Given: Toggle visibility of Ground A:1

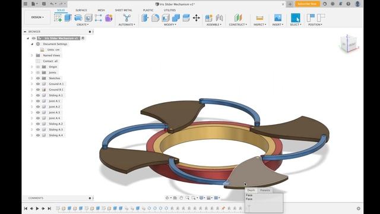Looking at the screenshot, I should click(38, 84).
